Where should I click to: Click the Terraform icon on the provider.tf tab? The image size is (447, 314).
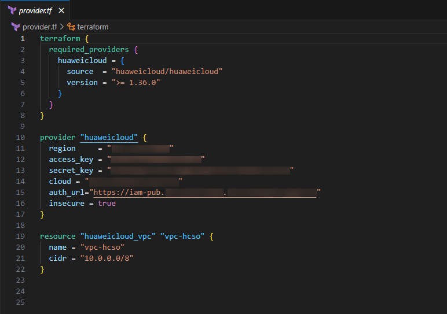coord(12,10)
